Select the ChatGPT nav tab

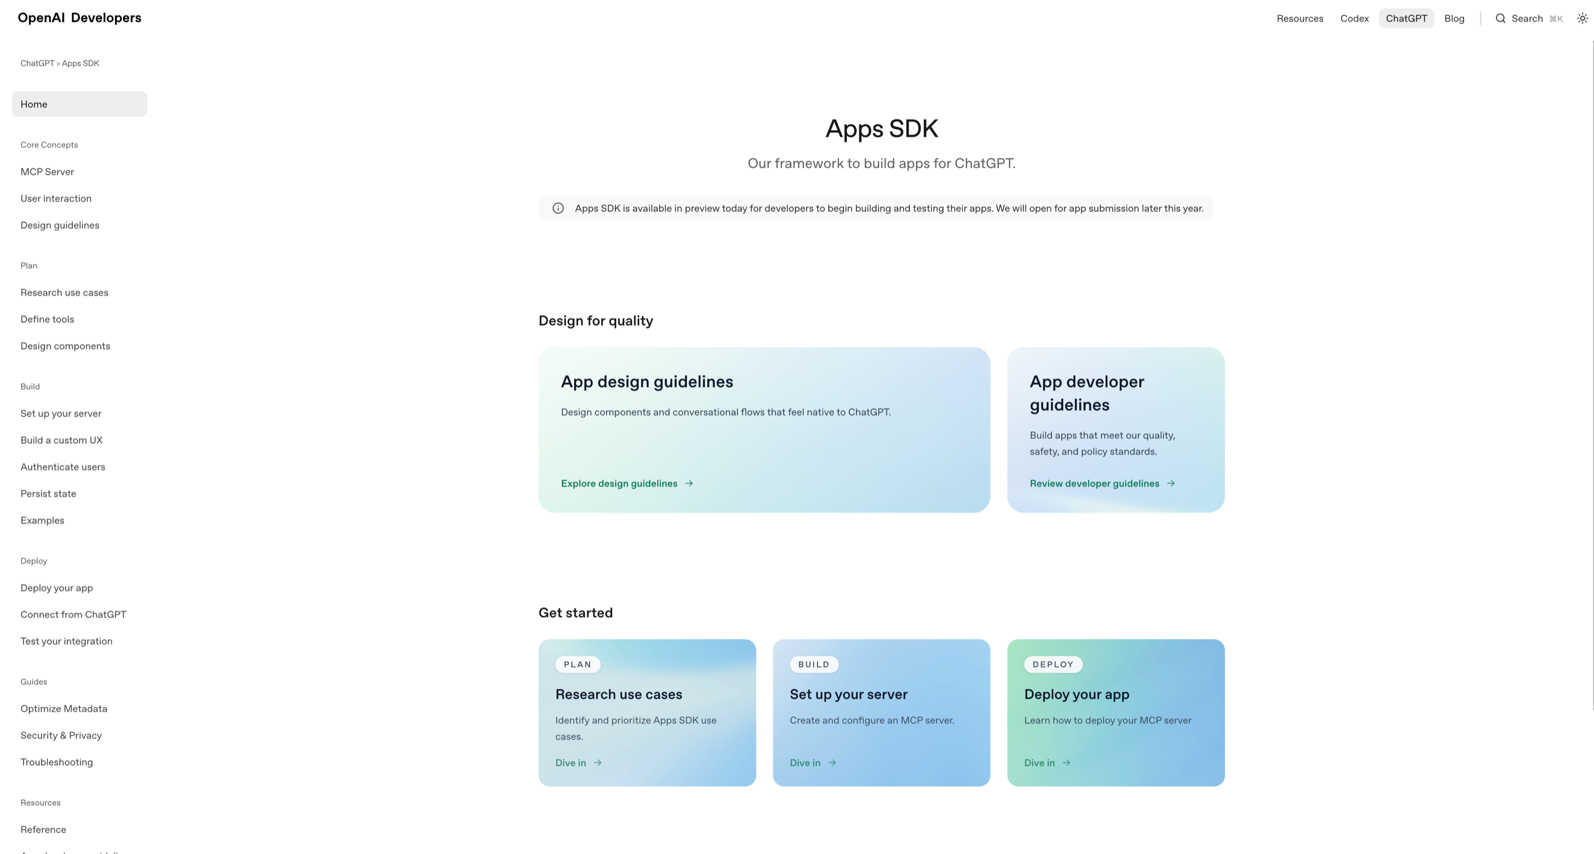click(1406, 19)
